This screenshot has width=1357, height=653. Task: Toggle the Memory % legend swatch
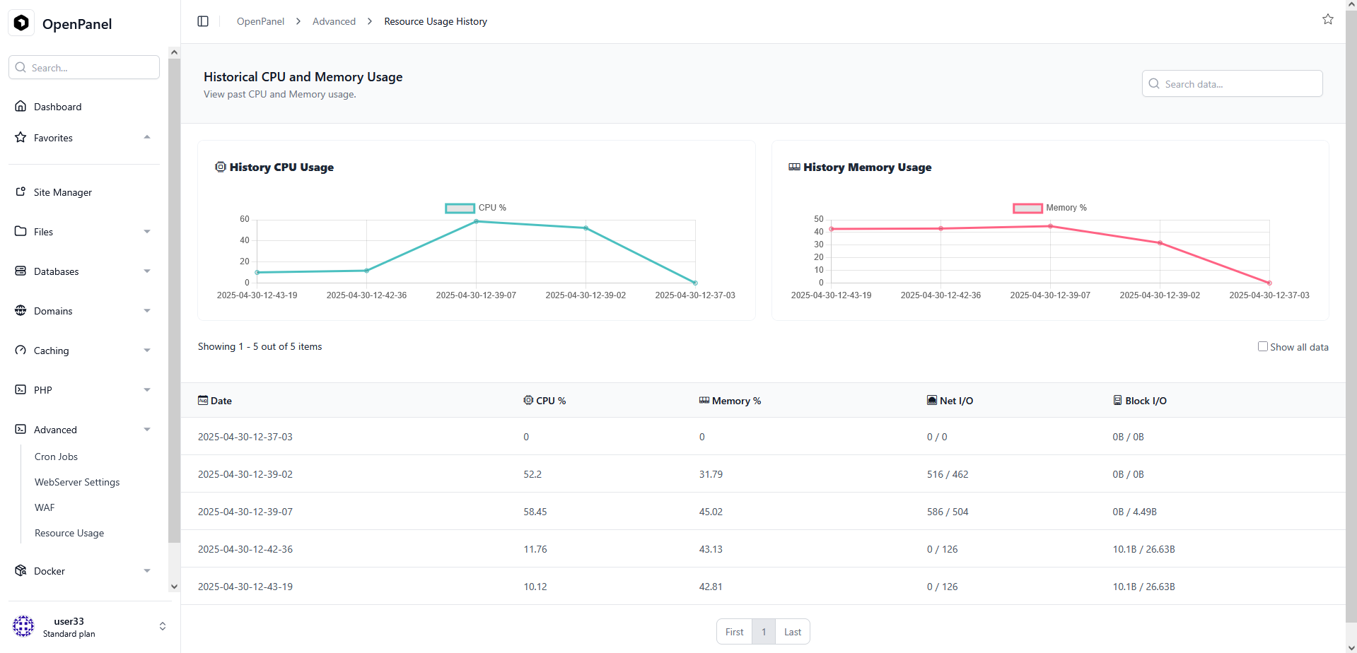(1027, 208)
